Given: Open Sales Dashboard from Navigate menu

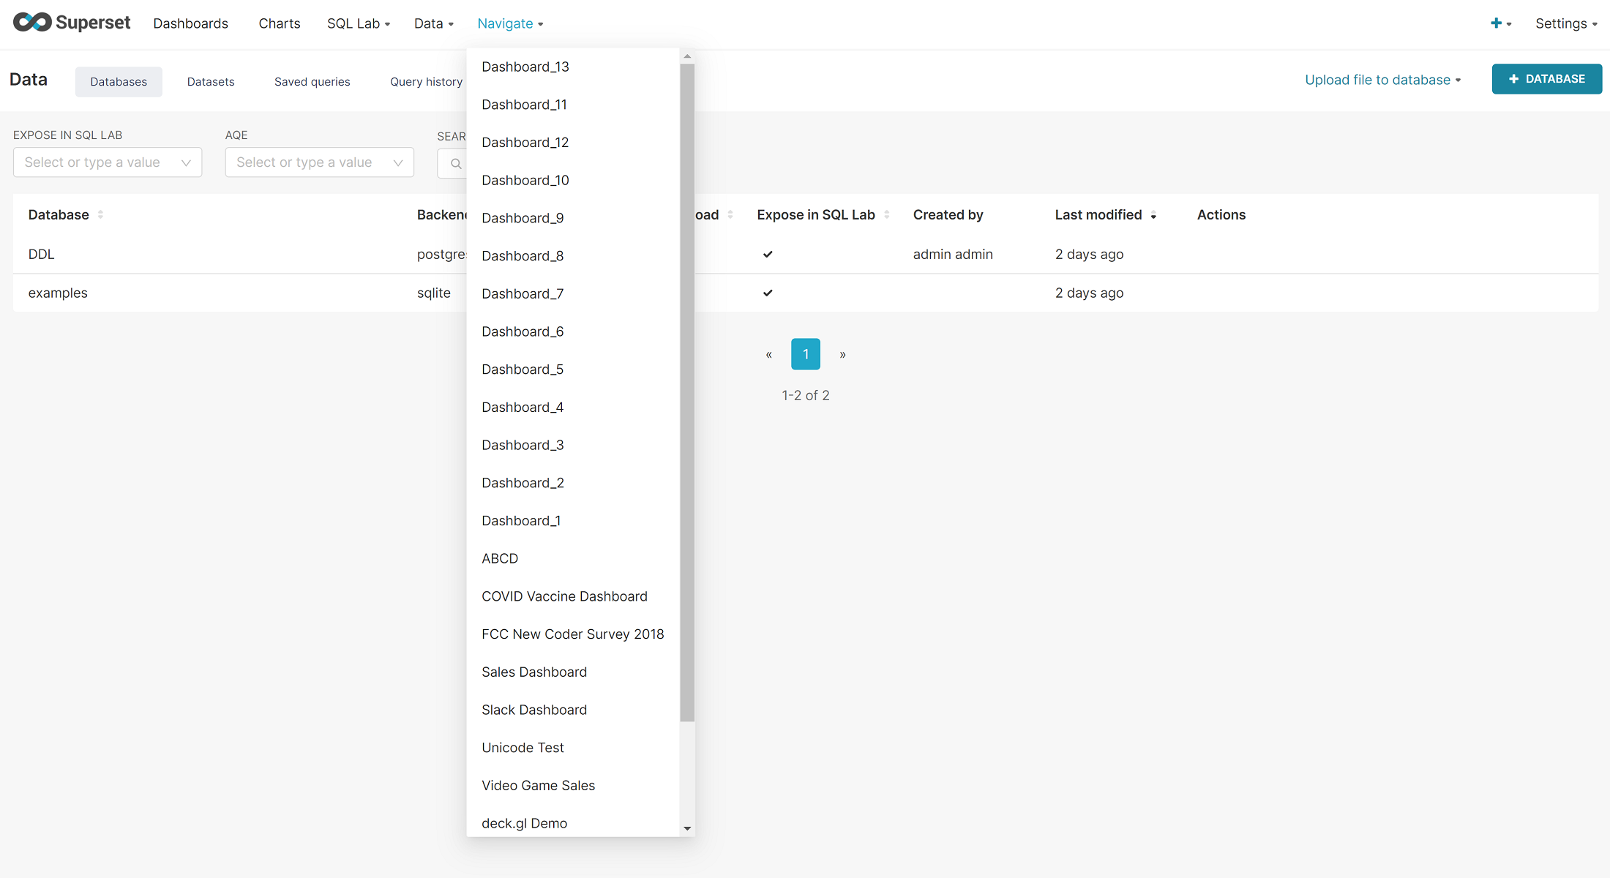Looking at the screenshot, I should point(534,672).
